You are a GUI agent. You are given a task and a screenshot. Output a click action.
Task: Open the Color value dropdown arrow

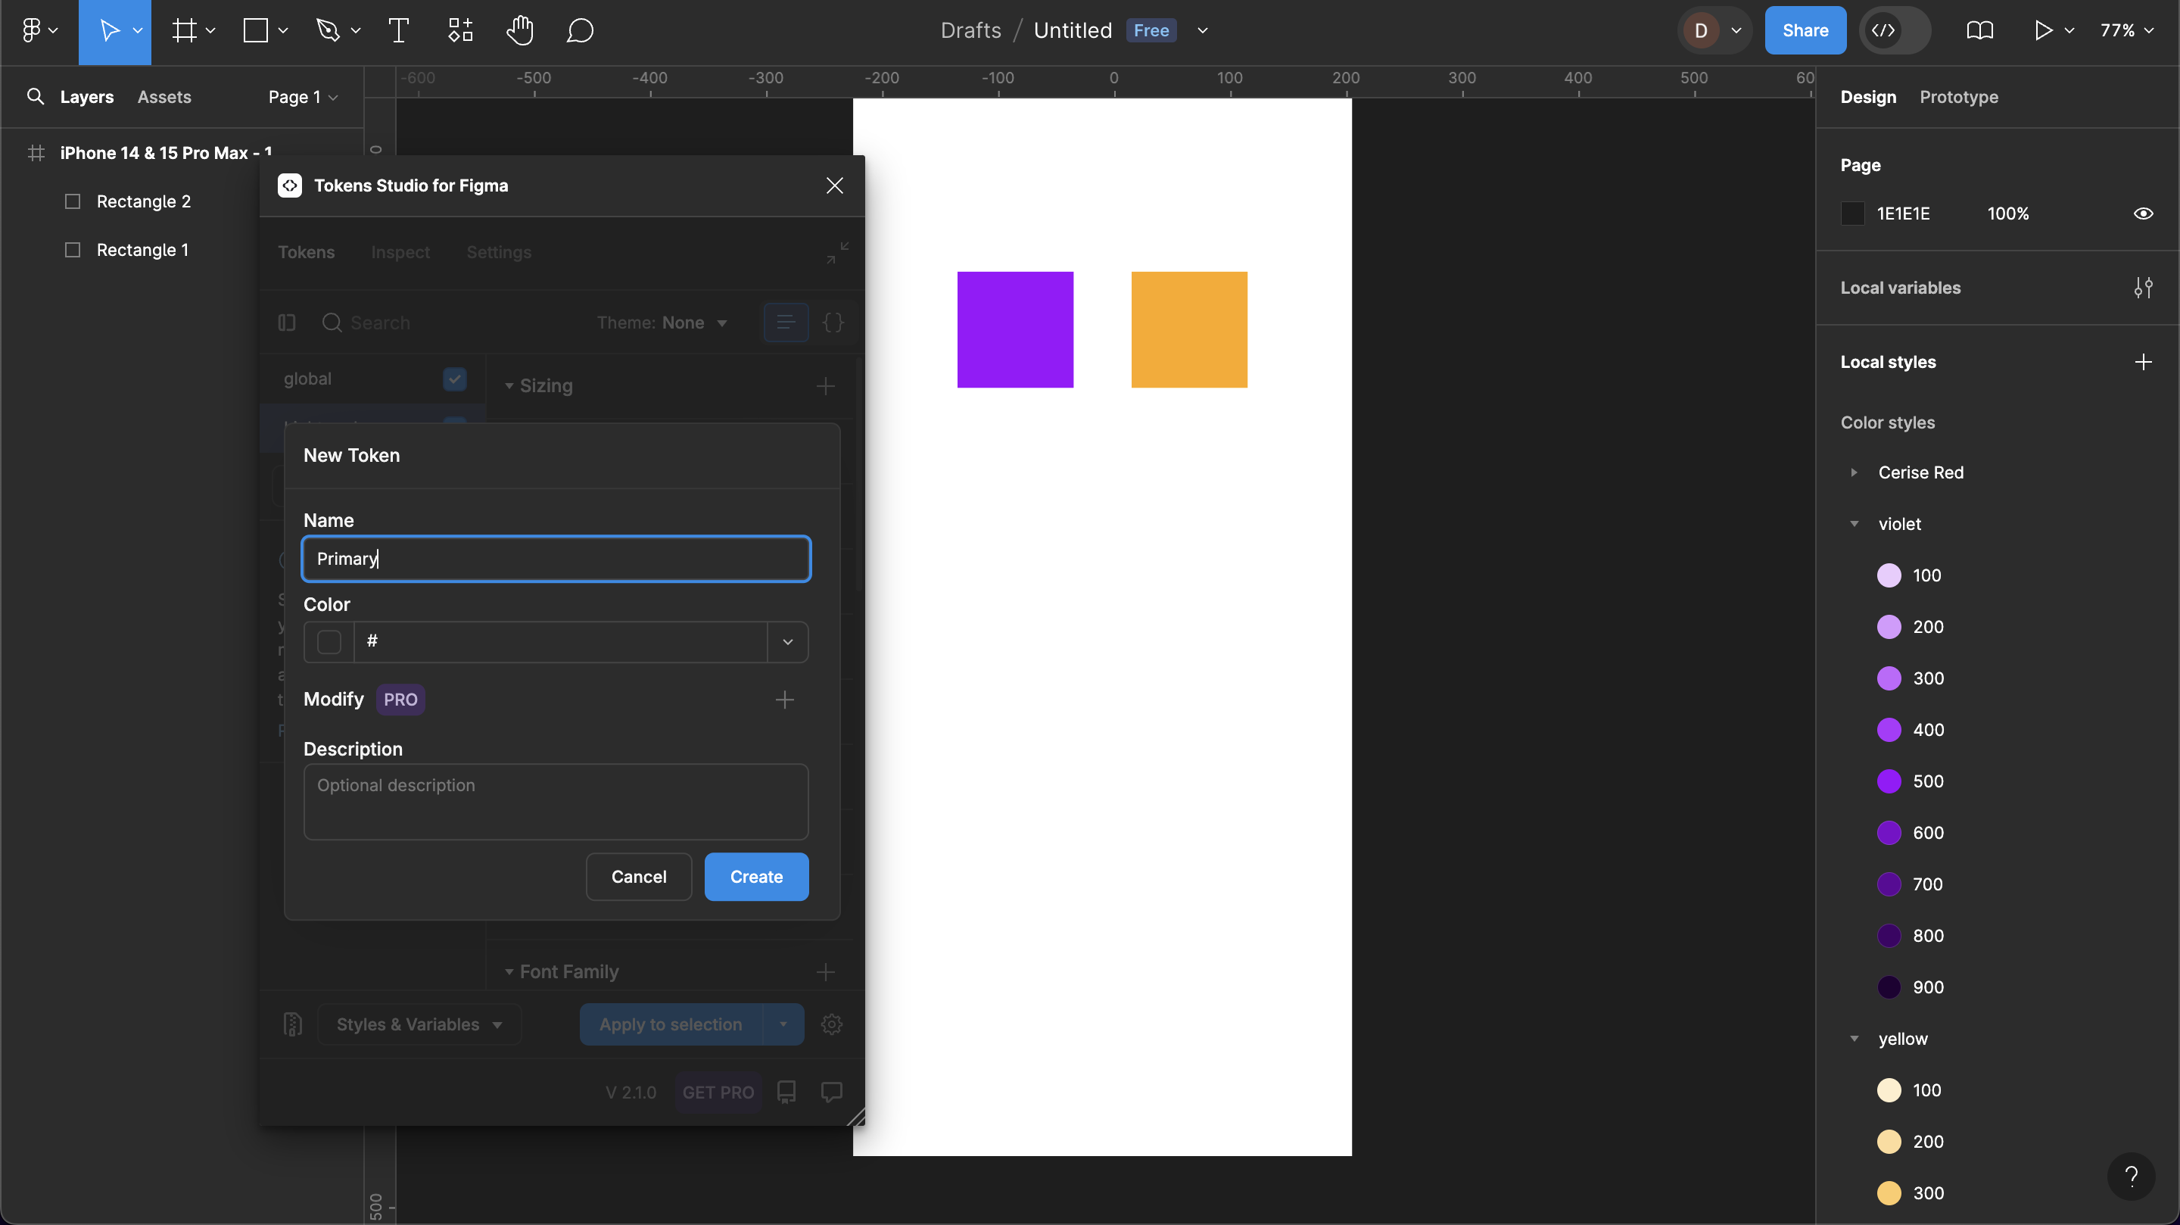pos(787,642)
